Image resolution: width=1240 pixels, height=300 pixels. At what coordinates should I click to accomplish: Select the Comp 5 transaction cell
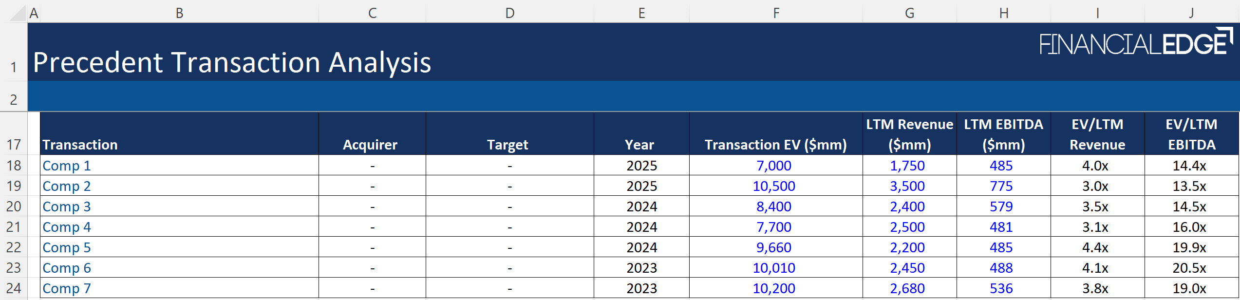coord(67,247)
